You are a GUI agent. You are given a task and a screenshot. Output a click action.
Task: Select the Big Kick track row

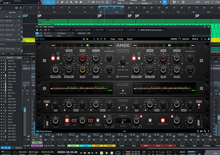pyautogui.click(x=11, y=21)
